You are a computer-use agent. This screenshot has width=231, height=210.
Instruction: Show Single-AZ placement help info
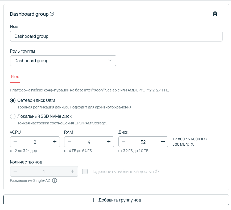pyautogui.click(x=54, y=180)
